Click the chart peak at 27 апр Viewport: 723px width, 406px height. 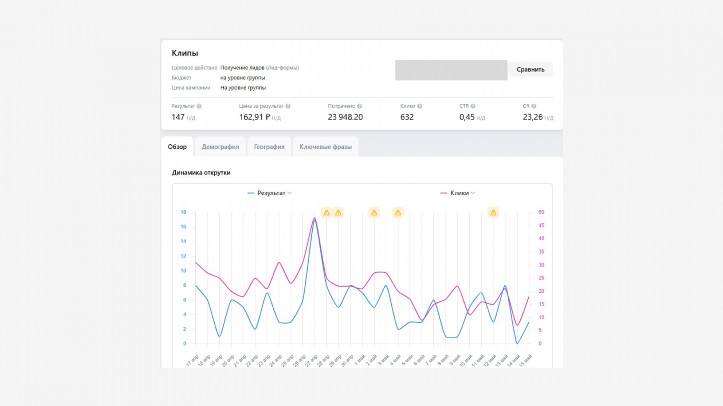(x=315, y=219)
